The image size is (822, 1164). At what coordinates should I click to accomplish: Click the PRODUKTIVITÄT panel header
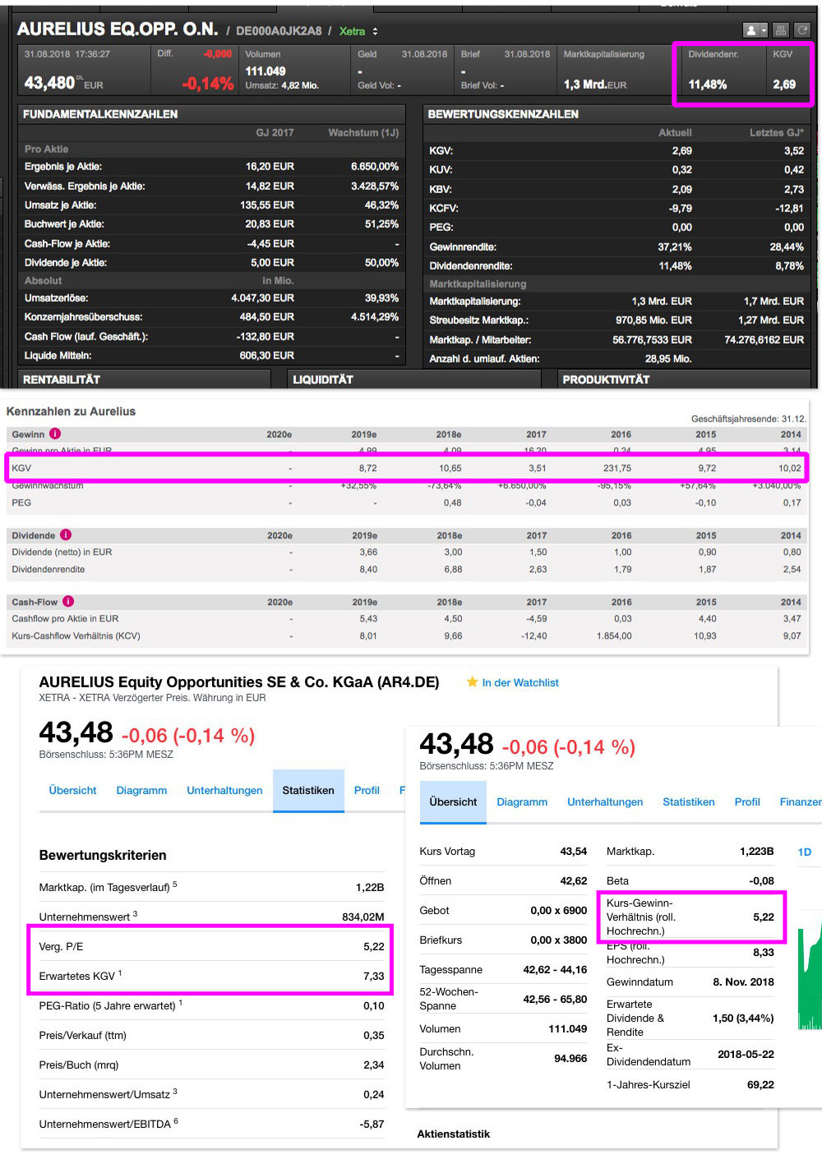tap(686, 379)
